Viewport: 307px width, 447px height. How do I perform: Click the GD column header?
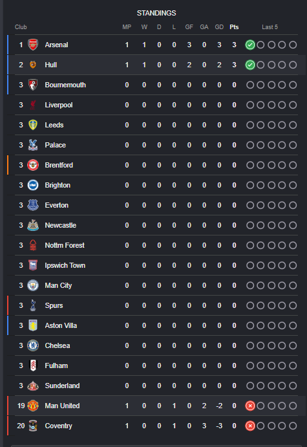219,27
